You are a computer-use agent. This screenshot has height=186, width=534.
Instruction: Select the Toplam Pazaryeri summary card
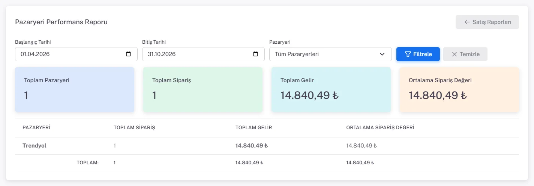(x=75, y=90)
